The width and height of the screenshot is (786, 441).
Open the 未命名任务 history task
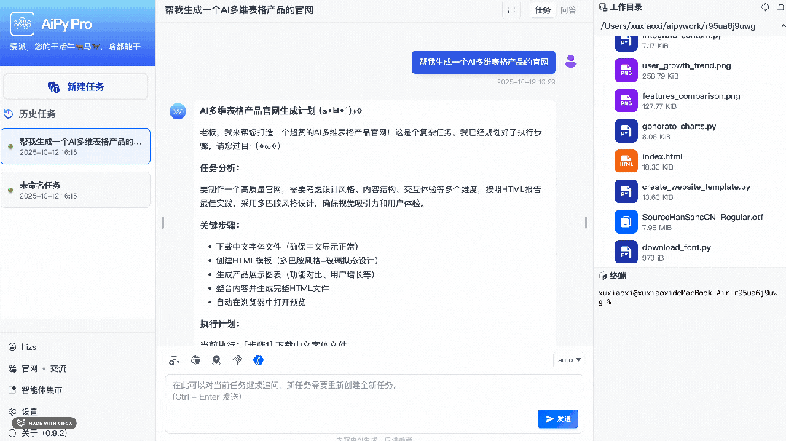[x=76, y=189]
